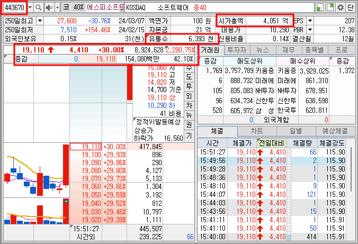The height and width of the screenshot is (244, 358).
Task: Open the dropdown arrow next to the speaker
Action: 58,7
